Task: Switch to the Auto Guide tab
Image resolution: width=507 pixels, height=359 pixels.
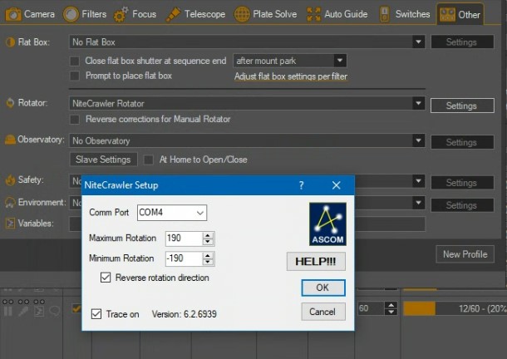Action: tap(337, 14)
